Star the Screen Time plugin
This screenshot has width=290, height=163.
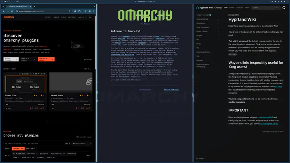pos(35,95)
